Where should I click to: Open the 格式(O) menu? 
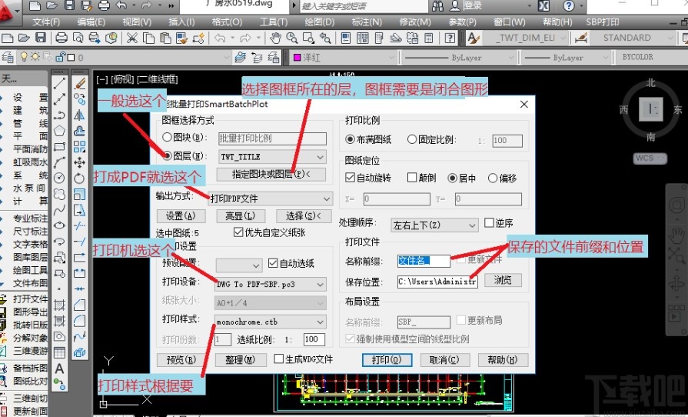227,22
